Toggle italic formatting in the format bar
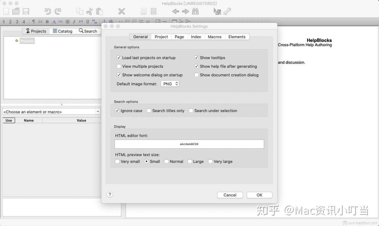The image size is (379, 226). (x=74, y=22)
